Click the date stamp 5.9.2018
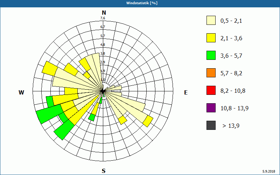 click(x=269, y=171)
